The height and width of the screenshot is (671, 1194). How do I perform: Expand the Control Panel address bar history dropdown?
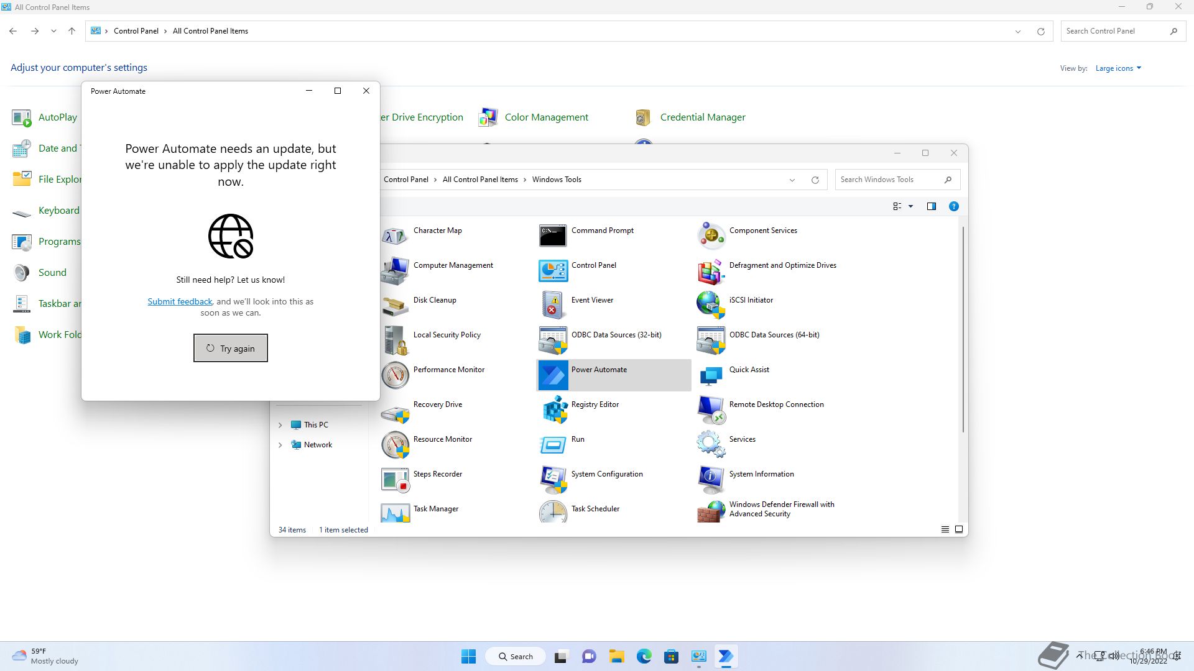1018,31
